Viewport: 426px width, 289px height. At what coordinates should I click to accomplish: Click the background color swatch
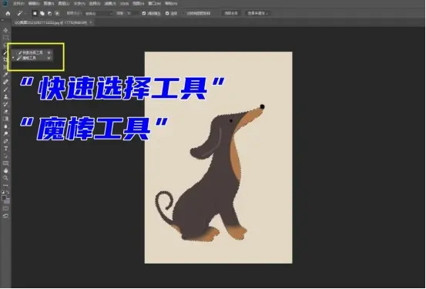tap(8, 201)
